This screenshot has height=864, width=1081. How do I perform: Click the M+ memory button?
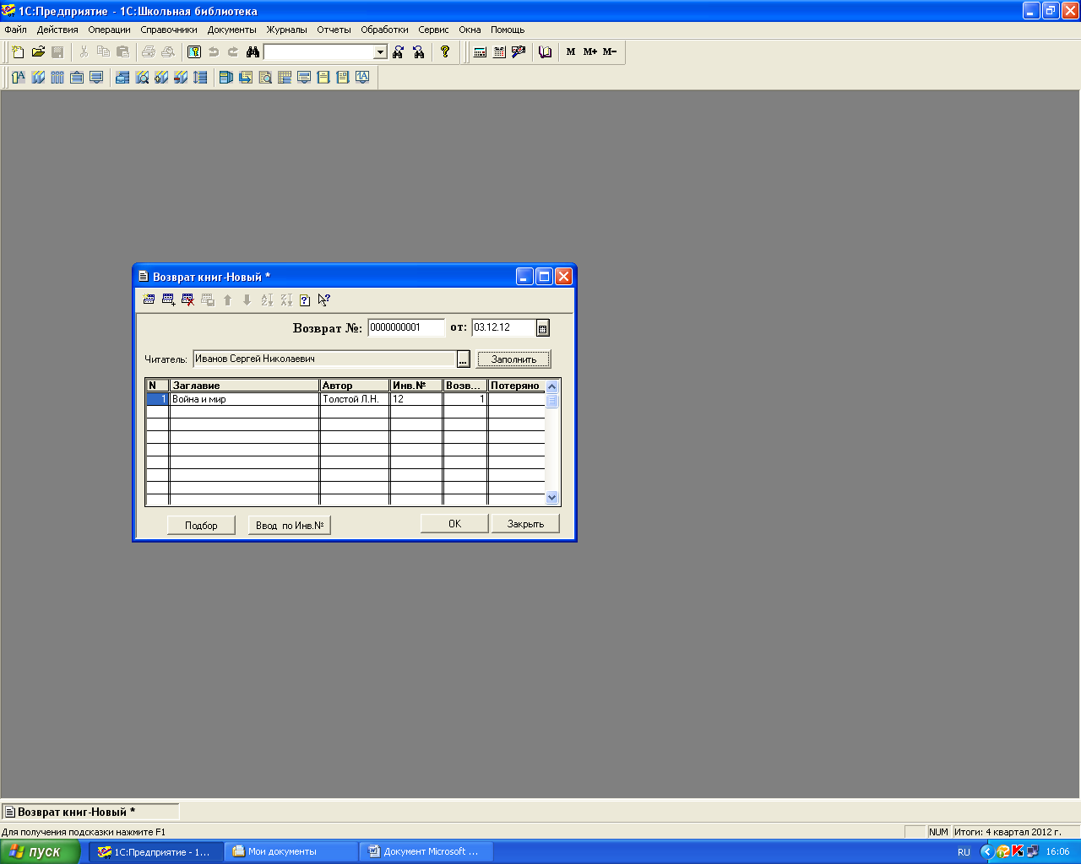pyautogui.click(x=590, y=52)
